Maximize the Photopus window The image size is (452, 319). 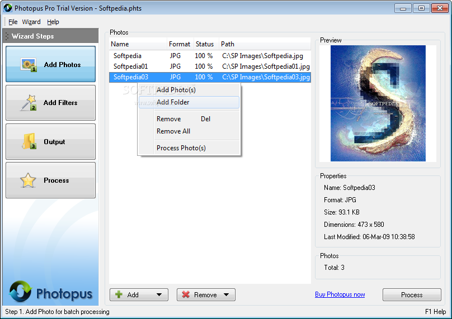point(421,8)
